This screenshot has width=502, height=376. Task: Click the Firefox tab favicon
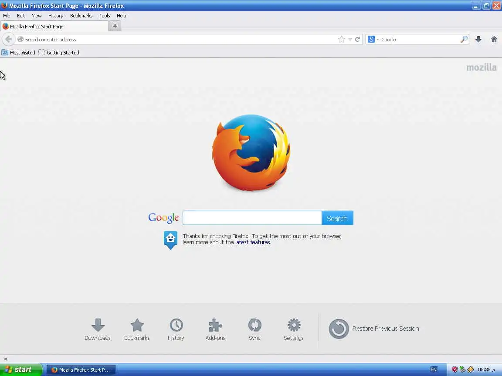click(x=5, y=26)
